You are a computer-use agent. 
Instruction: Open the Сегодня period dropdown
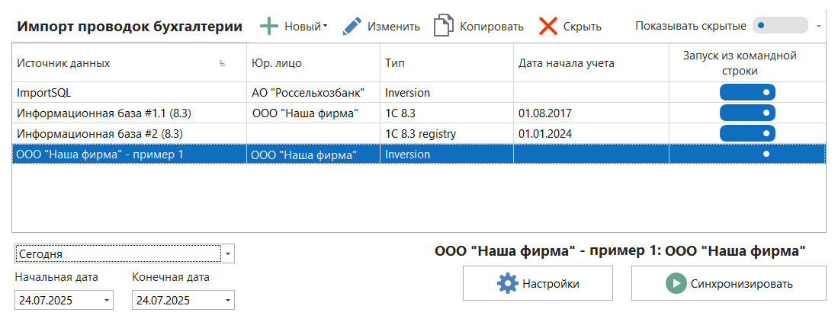point(228,253)
